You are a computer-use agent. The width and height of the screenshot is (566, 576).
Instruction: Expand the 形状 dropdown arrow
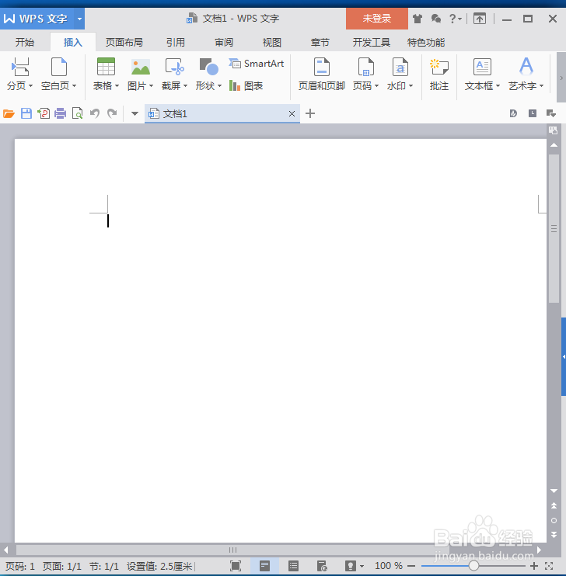[220, 86]
